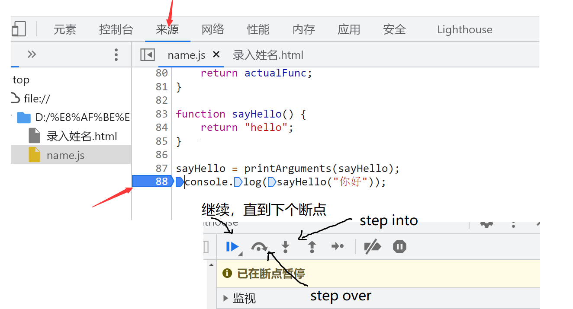
Task: Click the Resume script execution button
Action: coord(232,247)
